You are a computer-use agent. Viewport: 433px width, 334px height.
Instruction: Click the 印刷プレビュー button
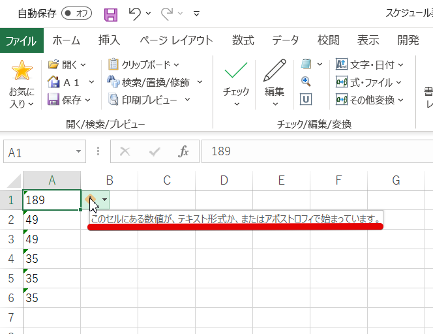click(x=143, y=100)
